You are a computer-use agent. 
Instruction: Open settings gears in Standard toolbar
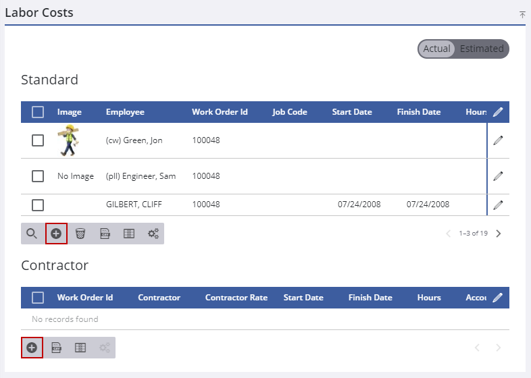[153, 234]
